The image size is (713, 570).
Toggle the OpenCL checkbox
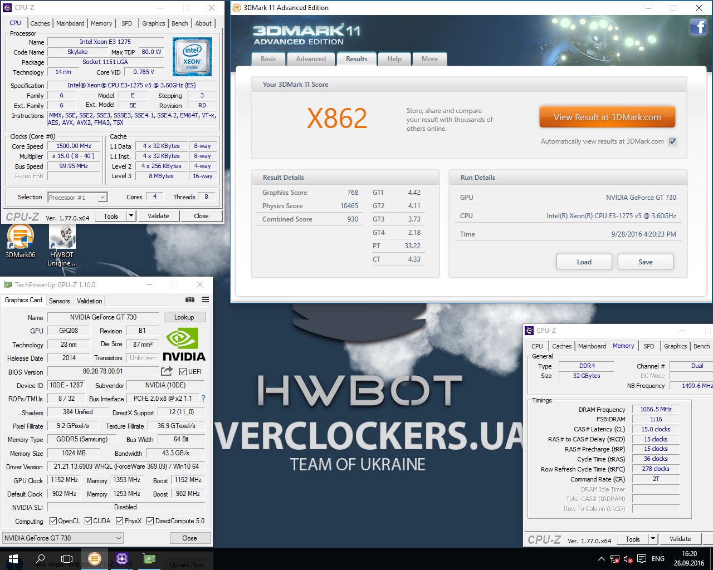pos(53,521)
